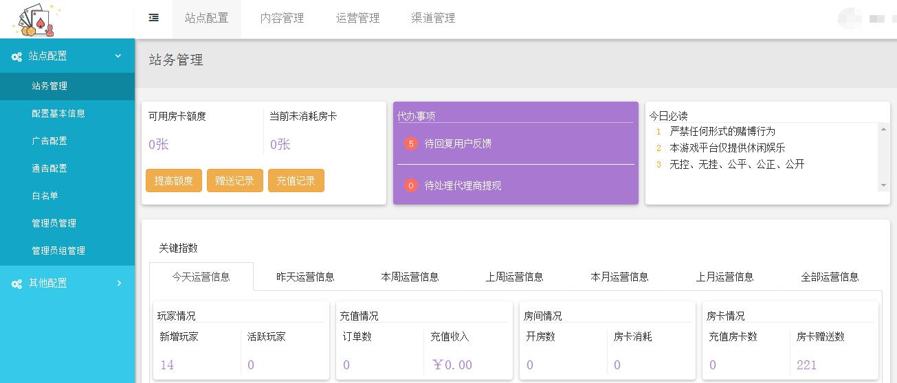This screenshot has width=897, height=383.
Task: Click the red badge showing 5 pending feedback
Action: point(411,144)
